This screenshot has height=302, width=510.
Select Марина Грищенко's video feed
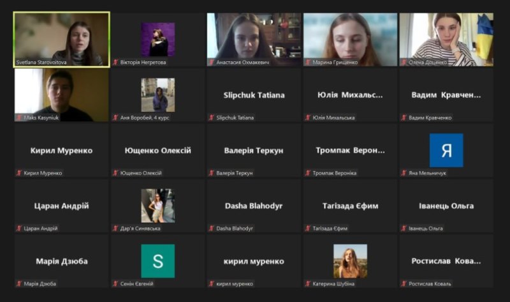[350, 40]
